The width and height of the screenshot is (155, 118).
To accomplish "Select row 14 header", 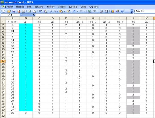I will [x=3, y=61].
